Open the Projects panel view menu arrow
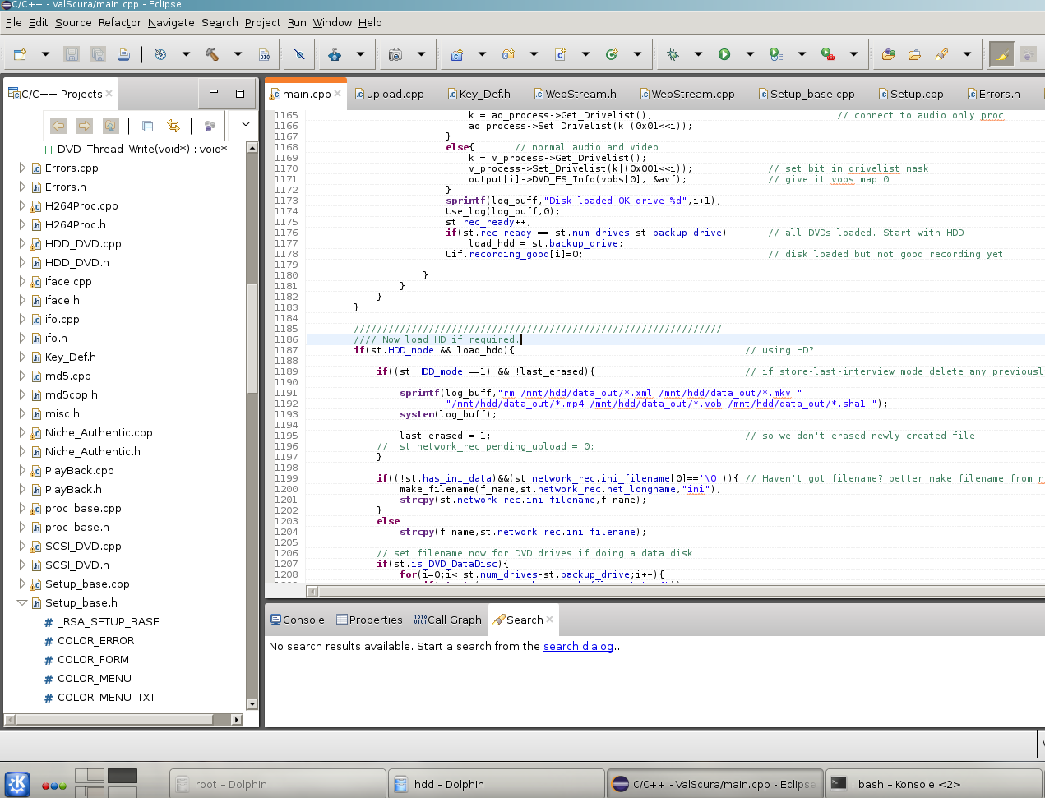This screenshot has width=1045, height=798. [245, 124]
